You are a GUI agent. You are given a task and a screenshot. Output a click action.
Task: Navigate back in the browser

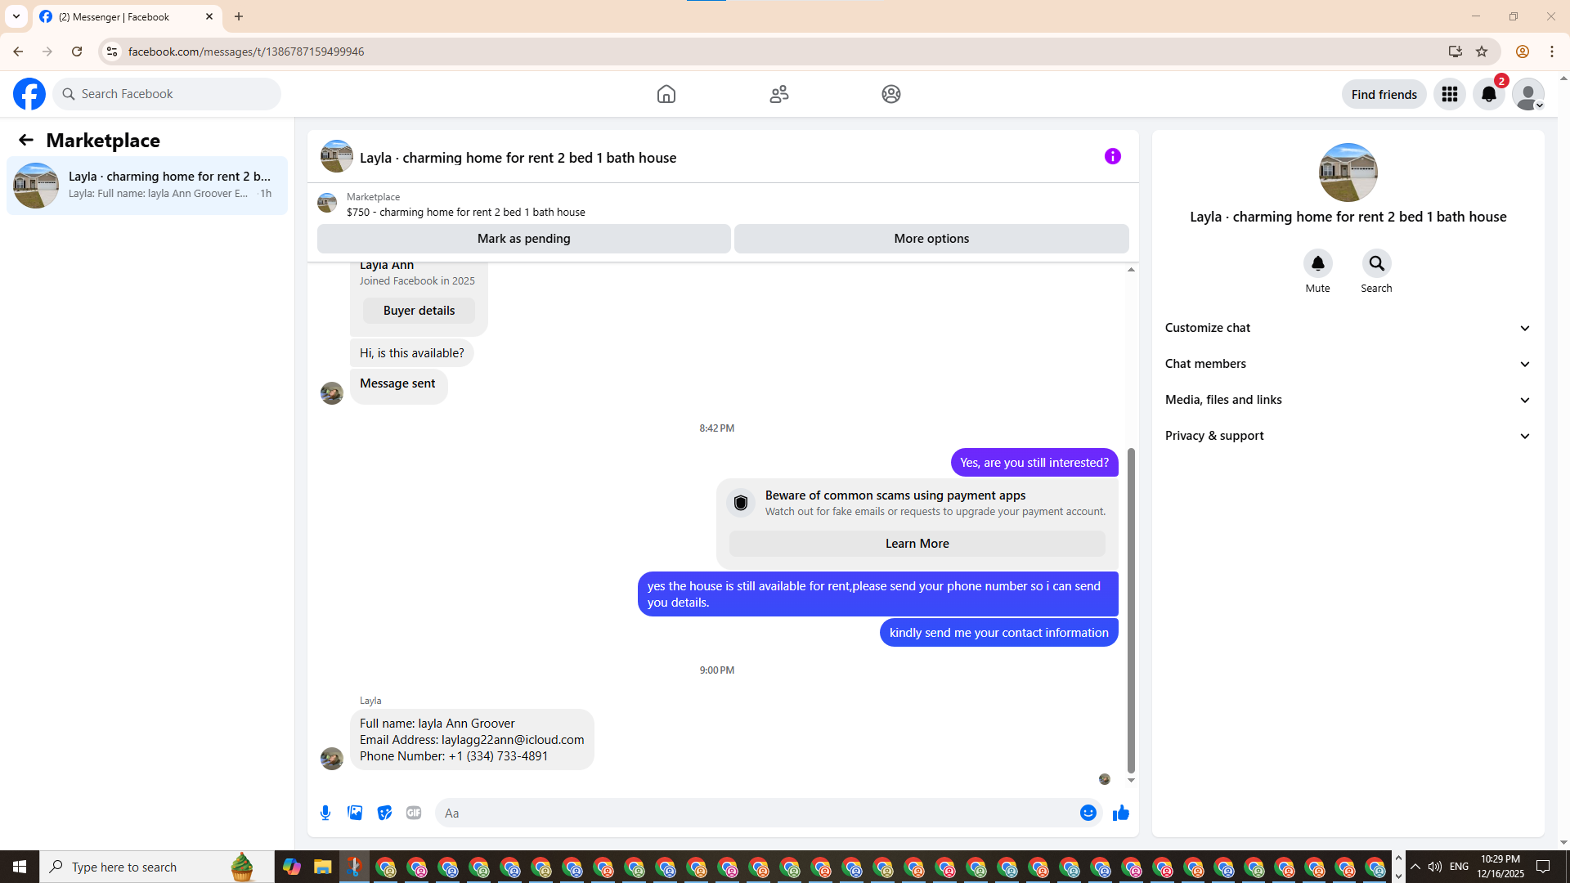[18, 52]
